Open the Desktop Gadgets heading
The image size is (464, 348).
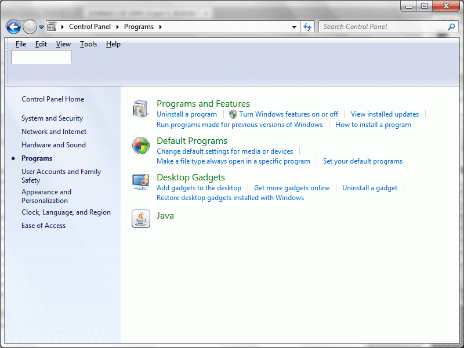click(191, 177)
